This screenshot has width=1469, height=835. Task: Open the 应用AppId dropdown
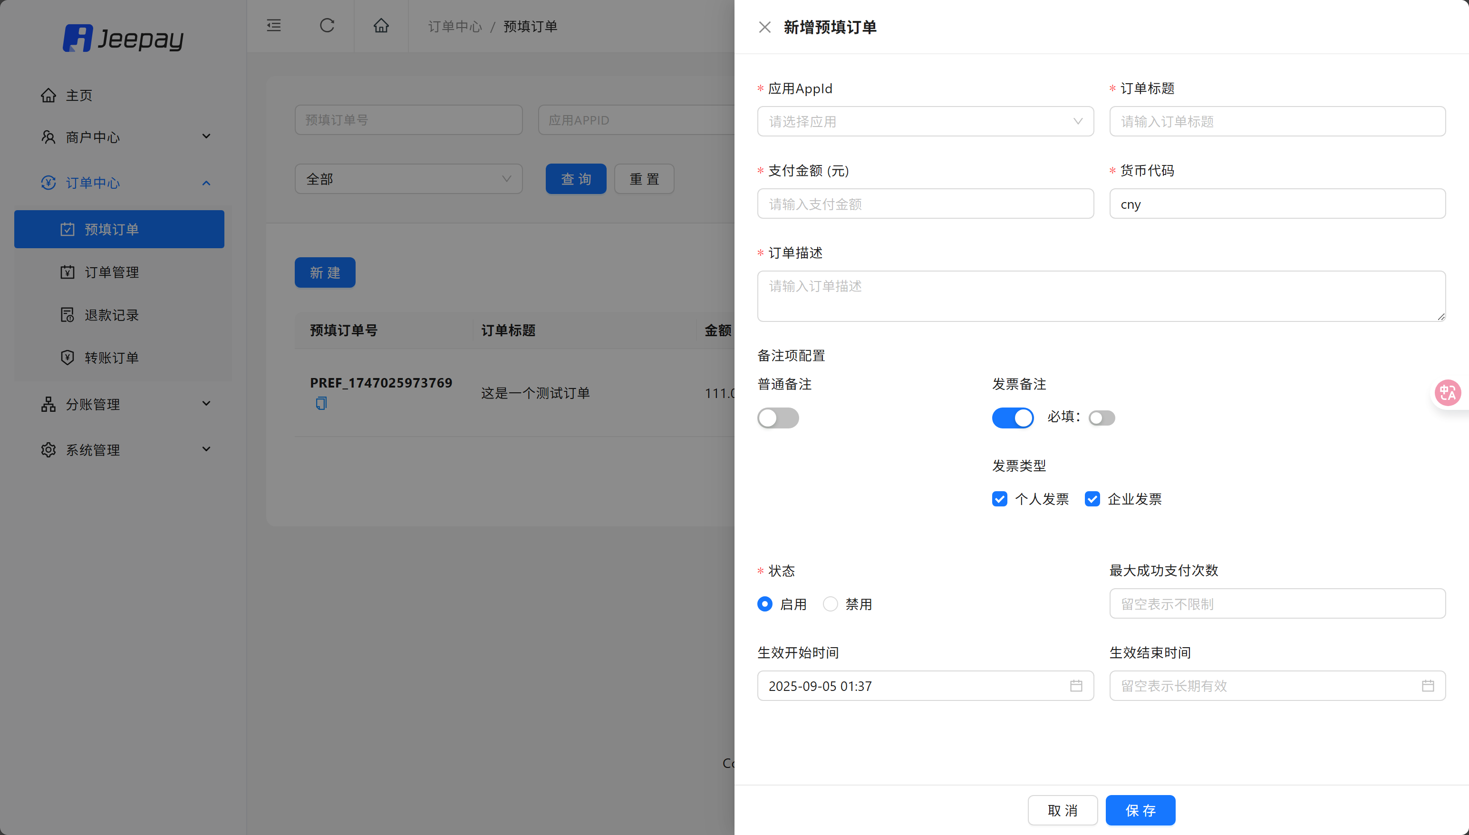point(925,122)
